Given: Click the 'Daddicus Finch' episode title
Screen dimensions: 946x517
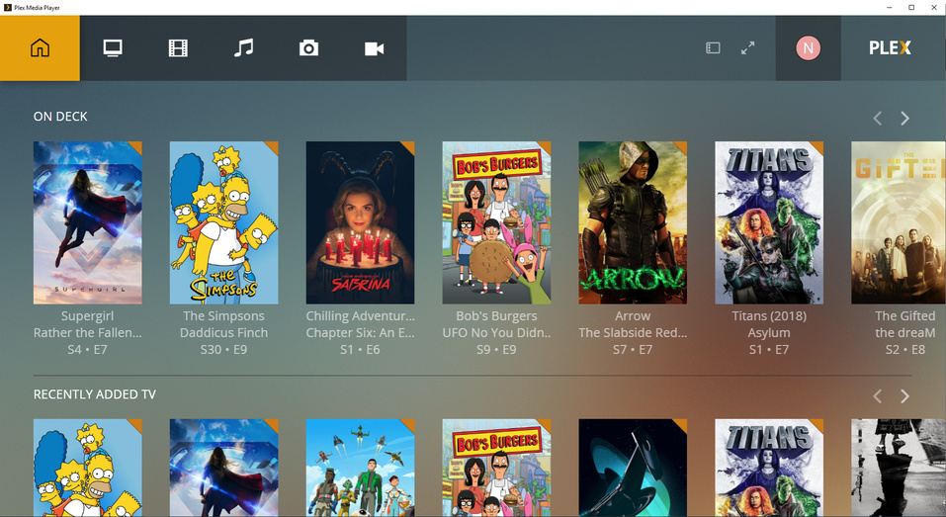Looking at the screenshot, I should (223, 332).
